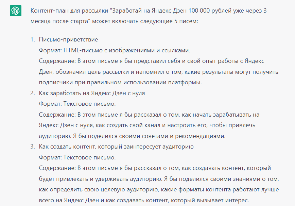Click the list number 3 marker

point(33,147)
